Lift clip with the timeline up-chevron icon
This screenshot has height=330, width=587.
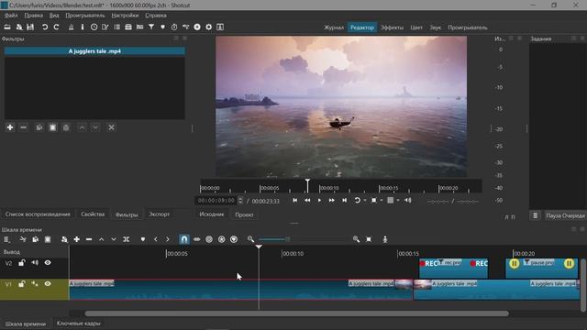pos(101,239)
